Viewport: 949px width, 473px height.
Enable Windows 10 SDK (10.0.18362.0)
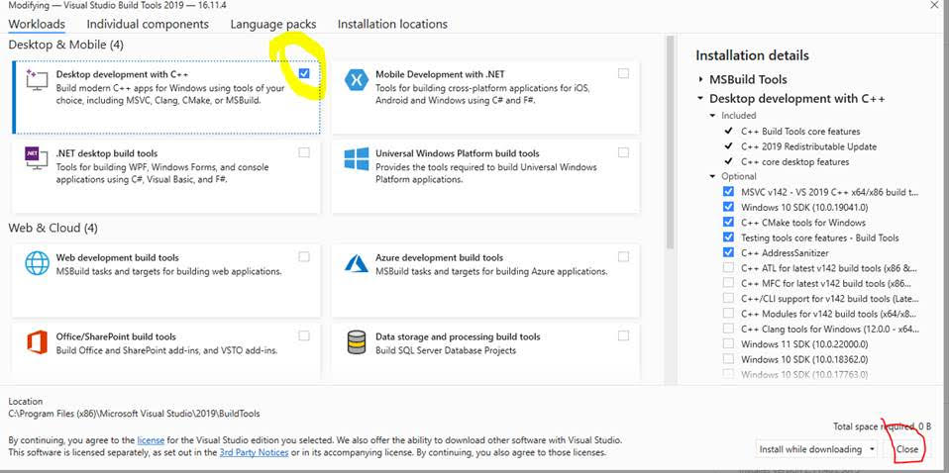pos(728,359)
